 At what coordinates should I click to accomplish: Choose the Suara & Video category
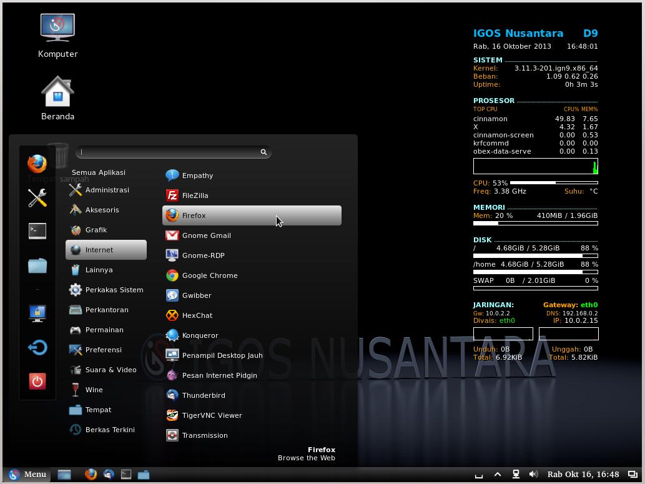(x=111, y=370)
